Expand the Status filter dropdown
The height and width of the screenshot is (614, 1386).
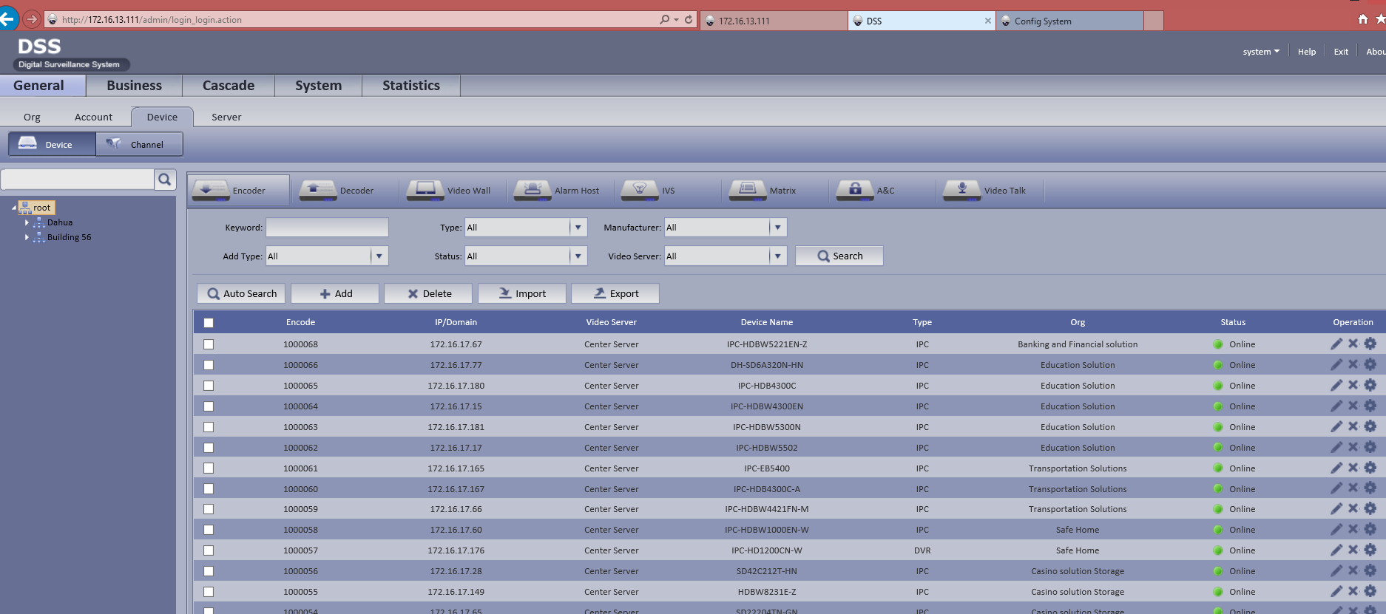578,256
